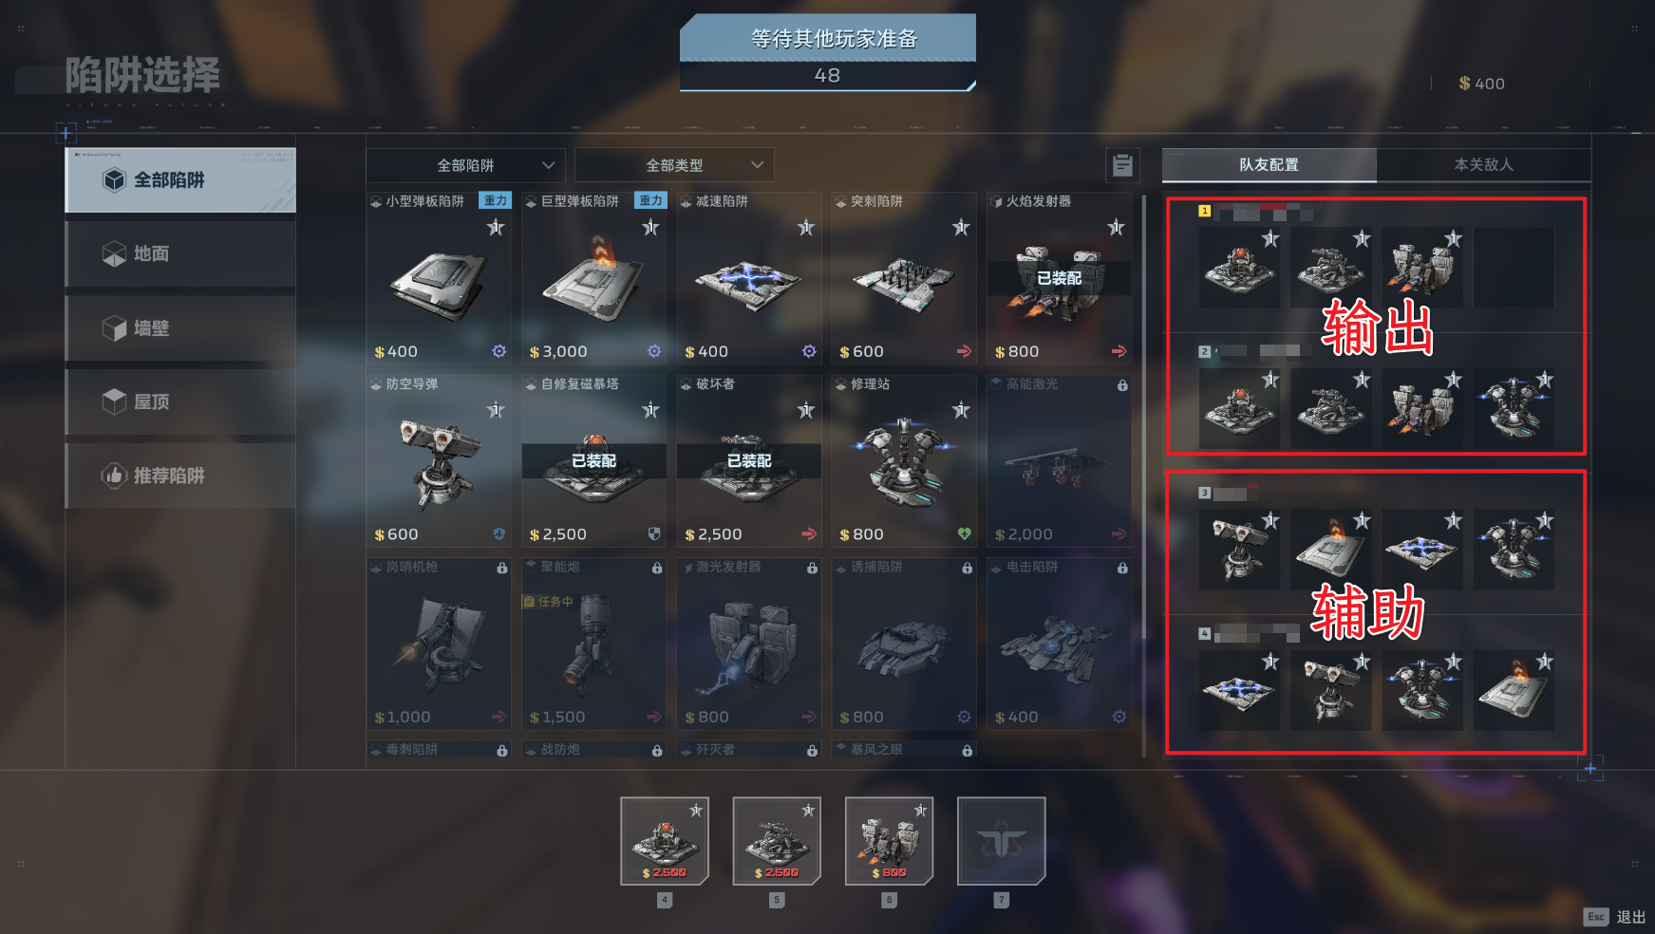Click the empty loadout slot 7
Viewport: 1655px width, 934px height.
point(1001,841)
